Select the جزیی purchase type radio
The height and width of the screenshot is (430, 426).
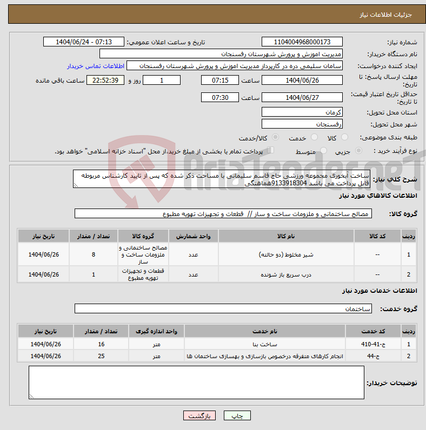pos(358,151)
